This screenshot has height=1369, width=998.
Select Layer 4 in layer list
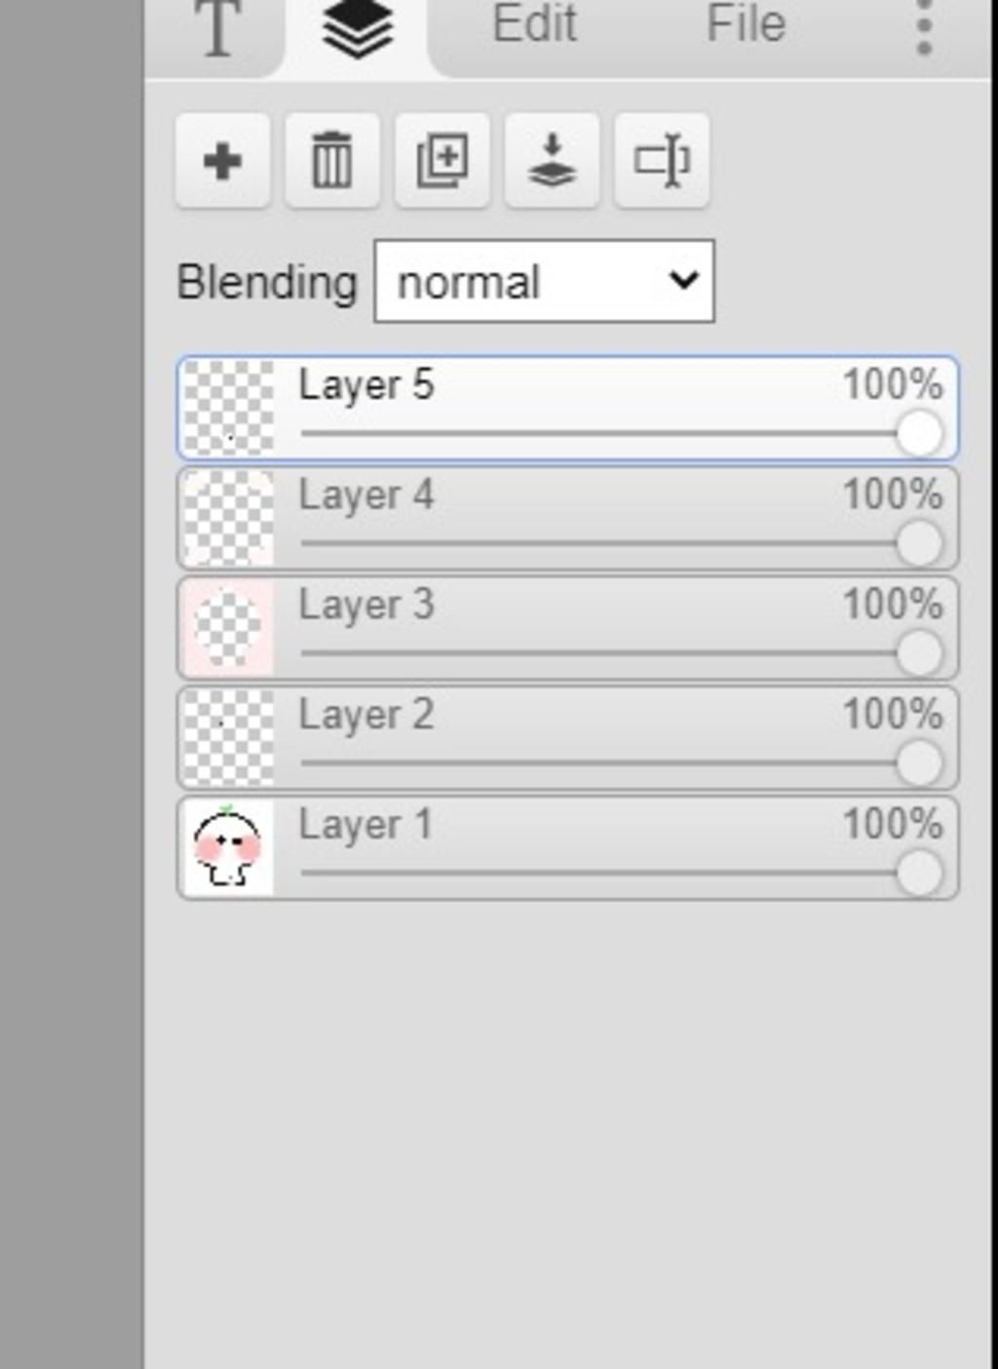[567, 519]
